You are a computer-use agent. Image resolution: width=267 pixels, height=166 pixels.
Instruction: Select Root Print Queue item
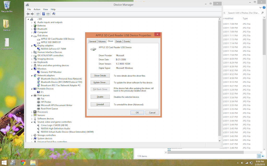coord(49,109)
